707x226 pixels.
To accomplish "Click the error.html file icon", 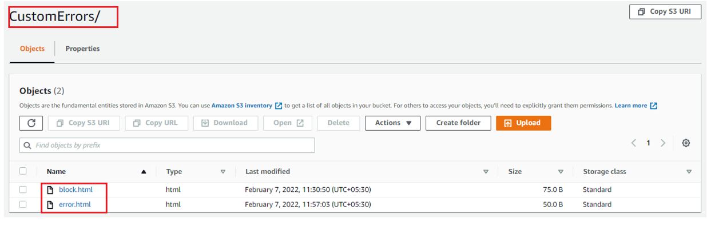I will point(50,204).
